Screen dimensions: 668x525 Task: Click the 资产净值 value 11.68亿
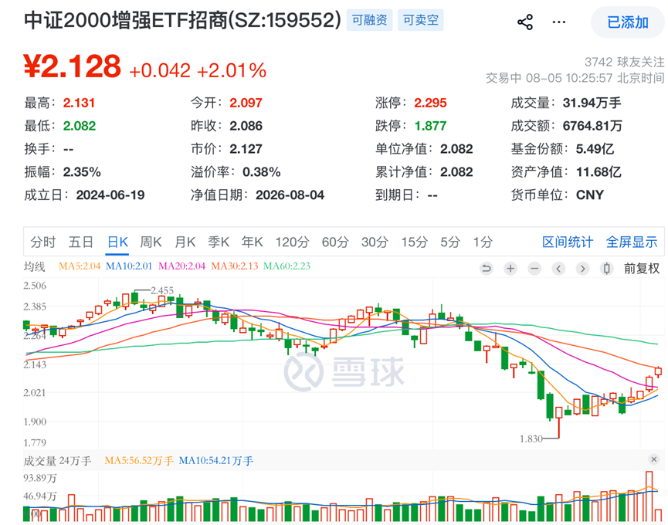tap(598, 172)
